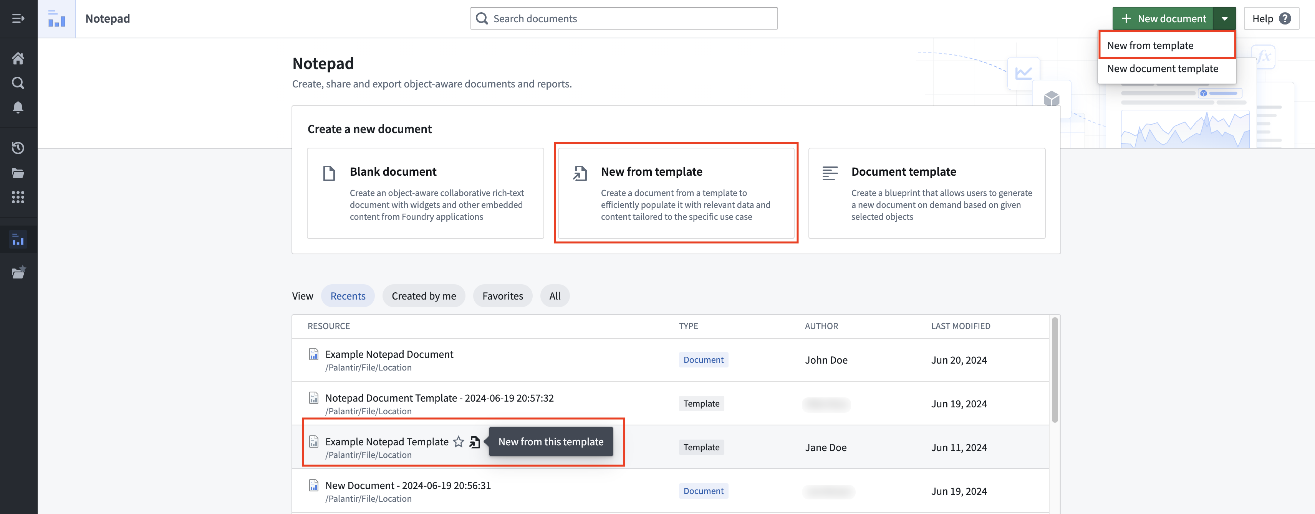The width and height of the screenshot is (1315, 514).
Task: Open Notepad Document Template - 2024-06-19 20:57:32
Action: pyautogui.click(x=439, y=398)
